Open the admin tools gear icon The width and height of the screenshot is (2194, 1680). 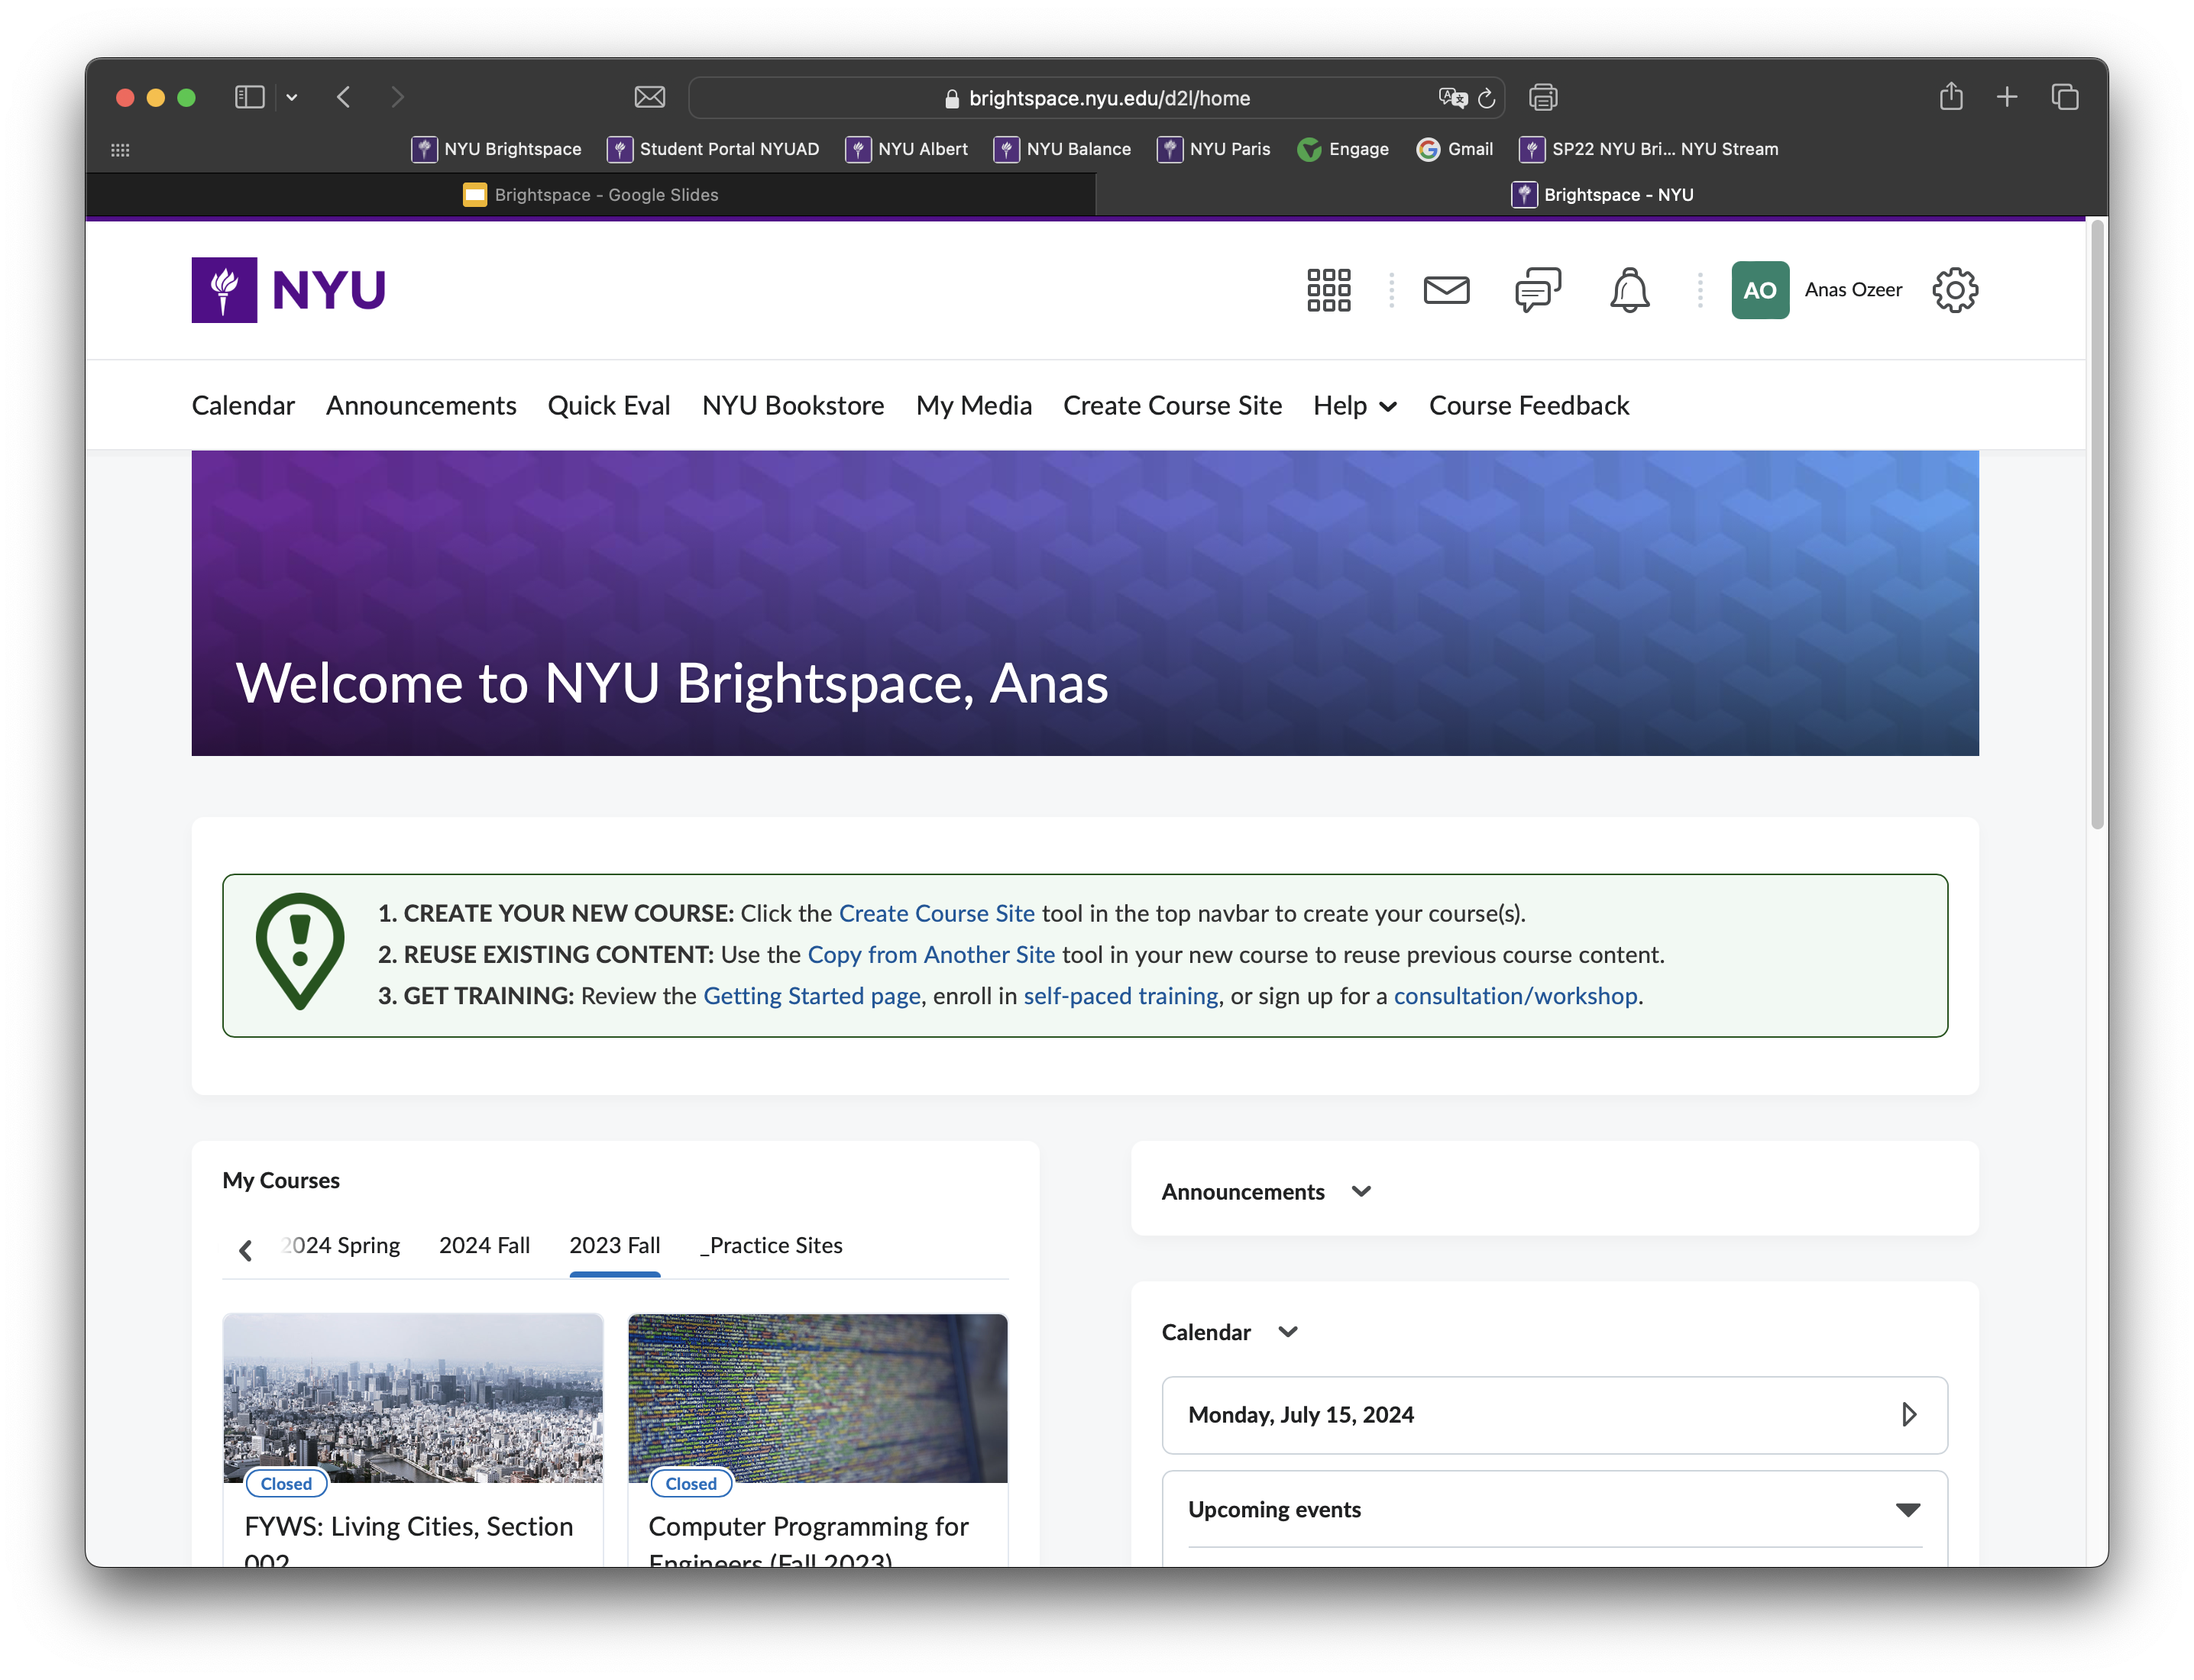1954,290
